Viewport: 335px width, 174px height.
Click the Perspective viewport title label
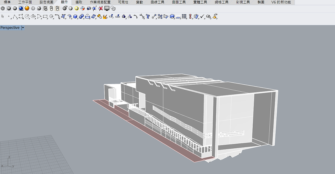coord(10,28)
